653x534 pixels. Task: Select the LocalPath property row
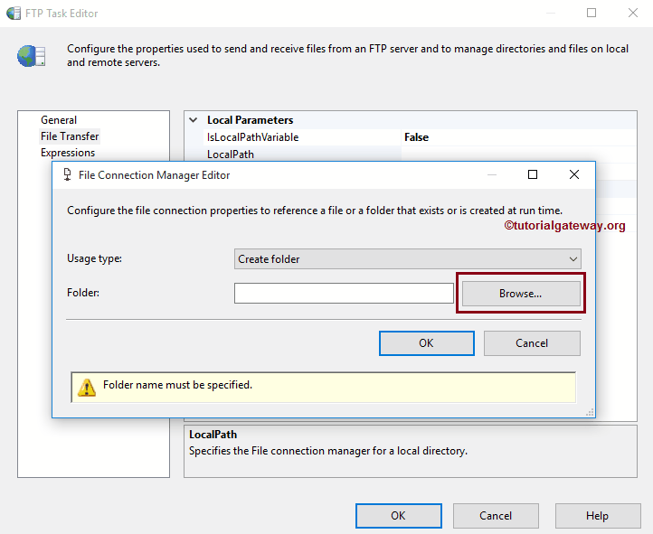(x=231, y=155)
